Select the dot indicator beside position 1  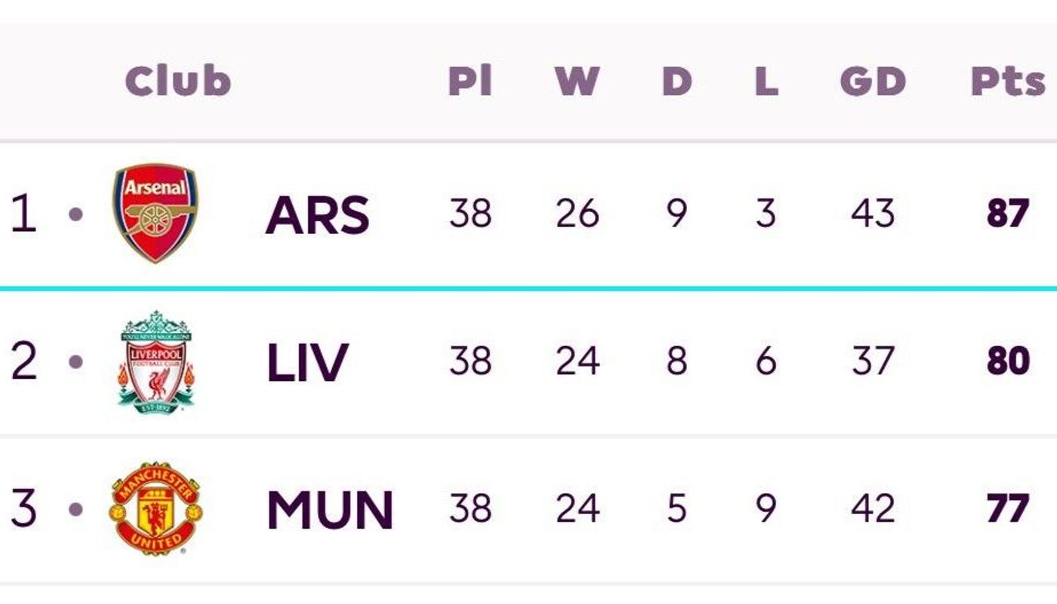[75, 214]
